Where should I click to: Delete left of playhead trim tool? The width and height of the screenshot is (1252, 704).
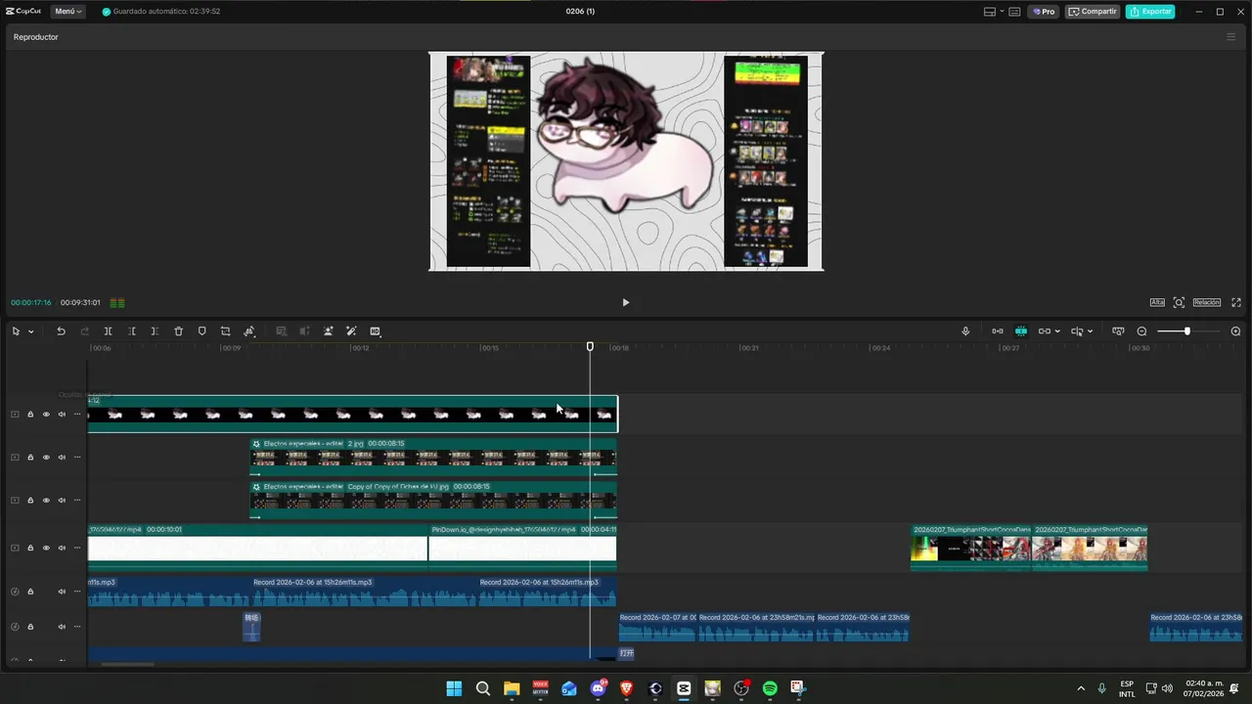131,331
